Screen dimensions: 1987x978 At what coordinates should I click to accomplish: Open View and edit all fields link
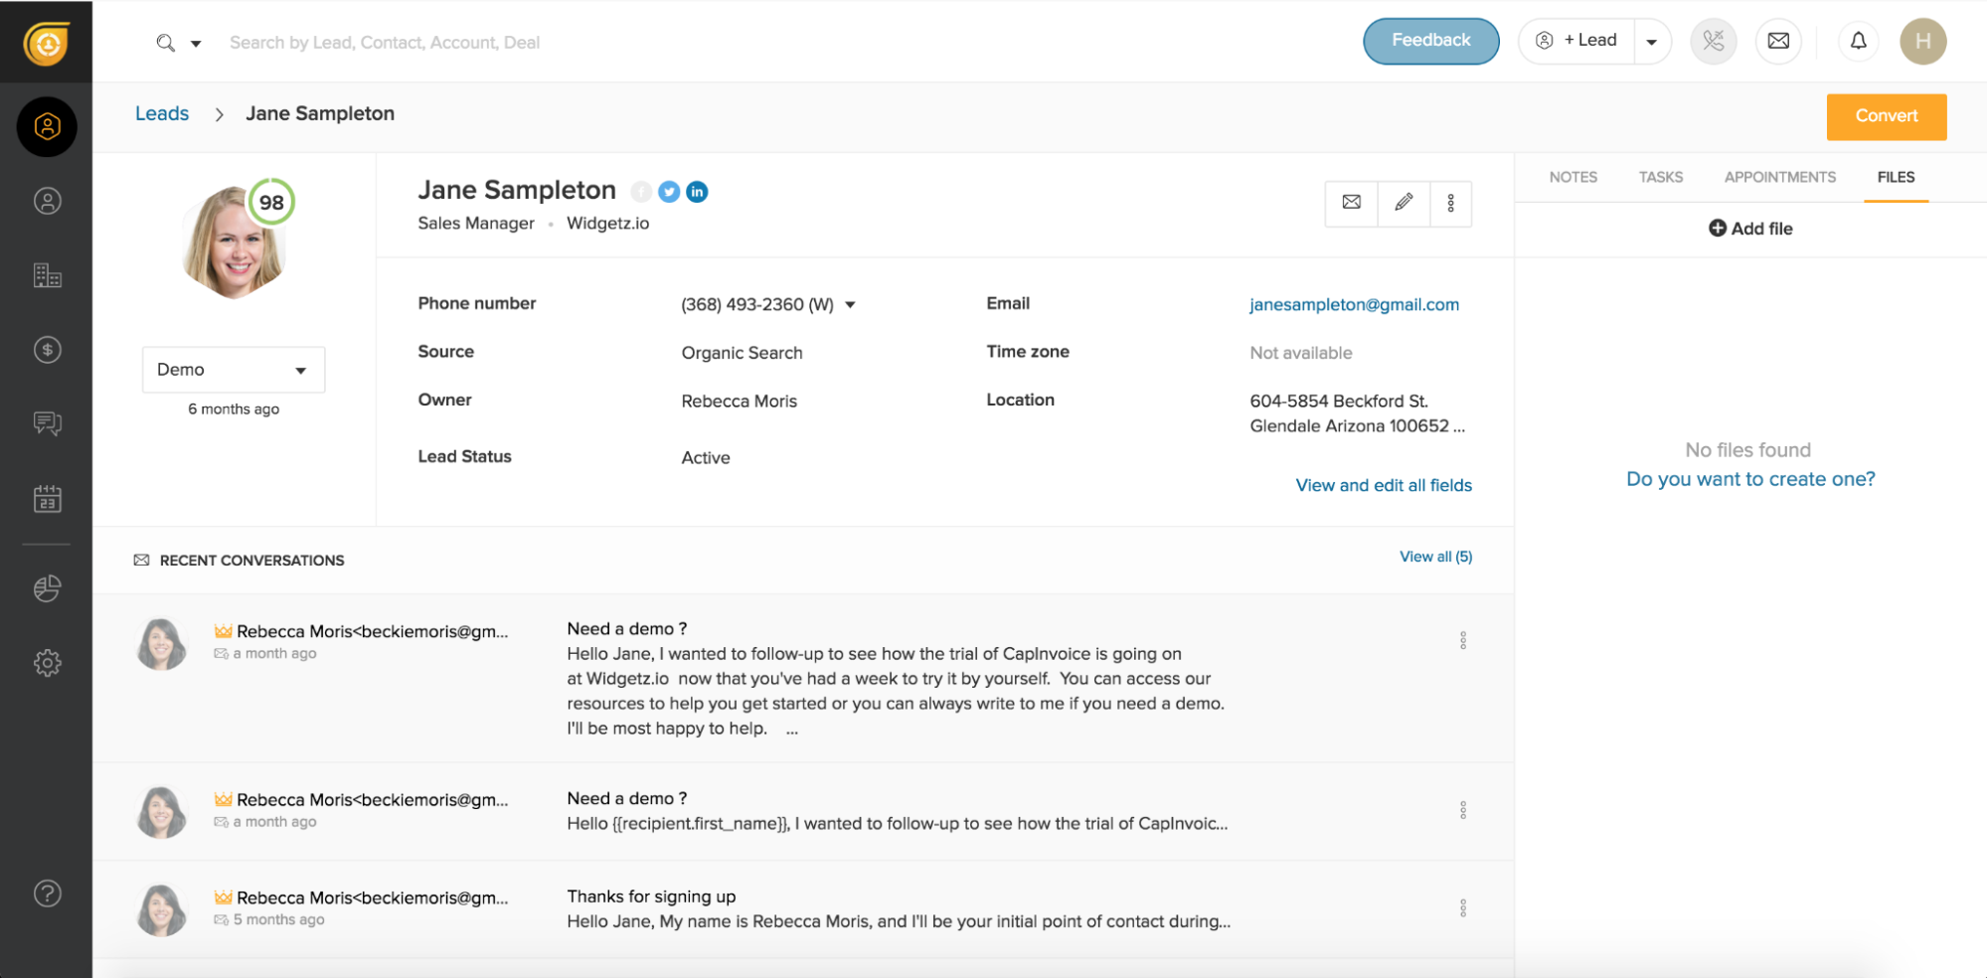tap(1383, 485)
